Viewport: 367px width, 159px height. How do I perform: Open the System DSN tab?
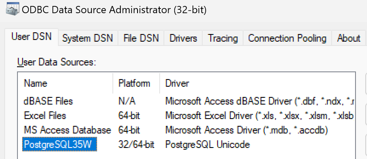tap(88, 38)
